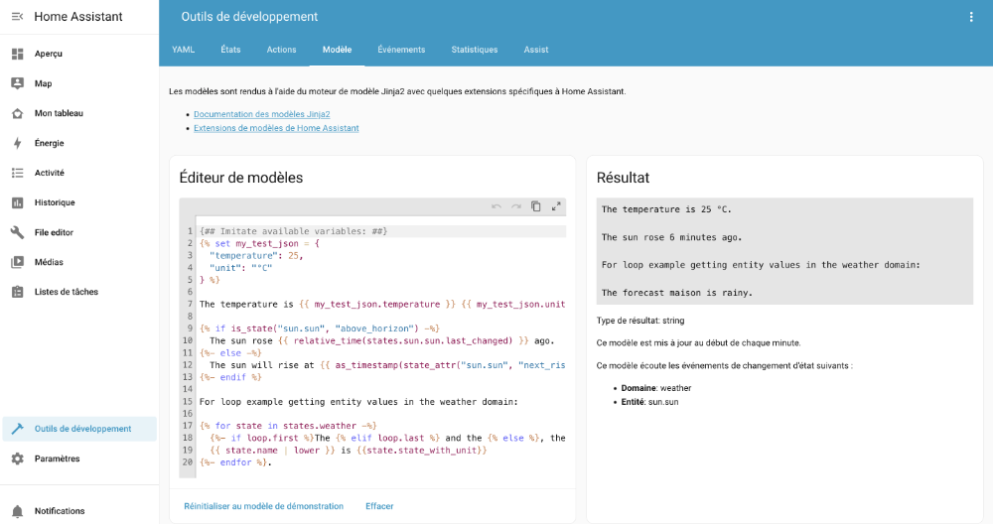The image size is (993, 524).
Task: Click line number 20 in editor gutter
Action: point(188,462)
